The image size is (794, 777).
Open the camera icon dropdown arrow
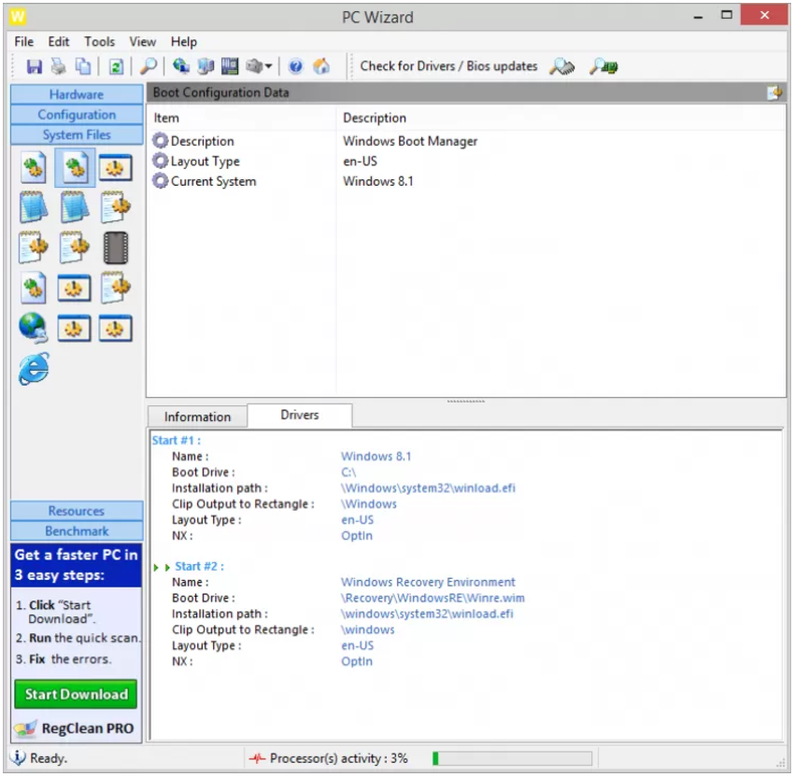[x=271, y=65]
